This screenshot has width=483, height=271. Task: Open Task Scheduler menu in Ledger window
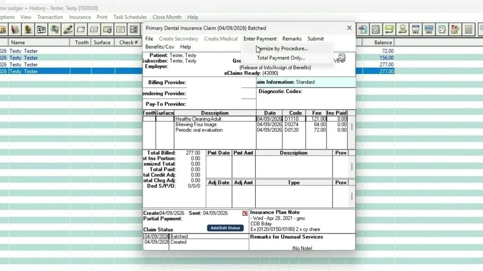point(130,17)
